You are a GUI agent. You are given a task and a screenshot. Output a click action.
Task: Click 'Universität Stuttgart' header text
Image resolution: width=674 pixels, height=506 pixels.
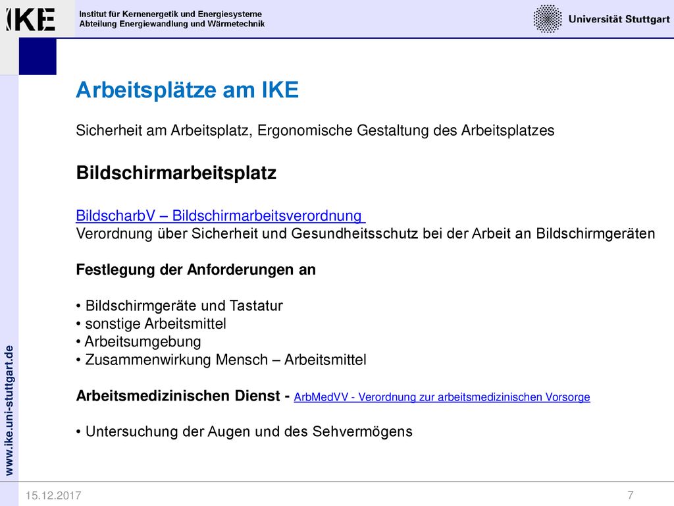pyautogui.click(x=619, y=19)
